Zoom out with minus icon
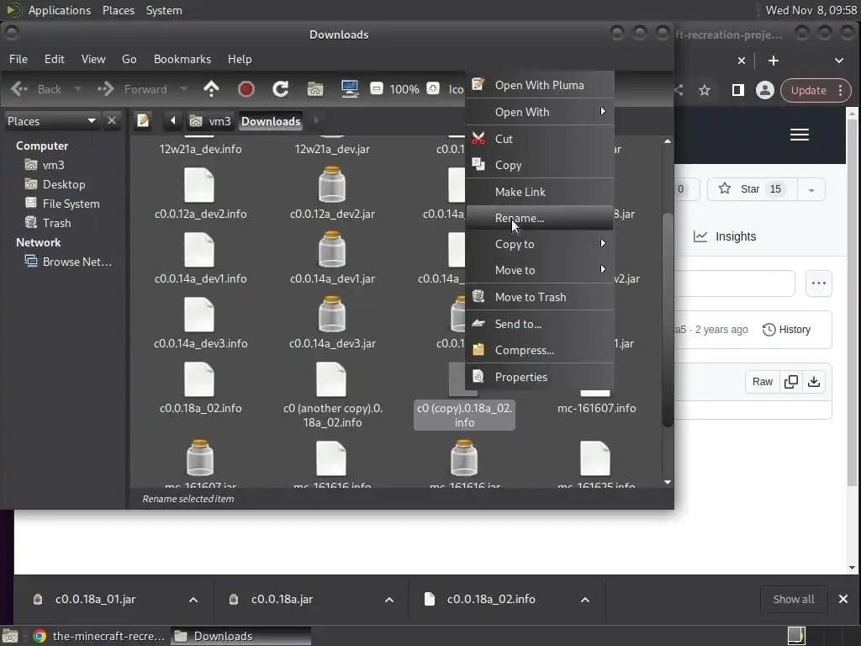Viewport: 861px width, 646px height. (x=376, y=88)
